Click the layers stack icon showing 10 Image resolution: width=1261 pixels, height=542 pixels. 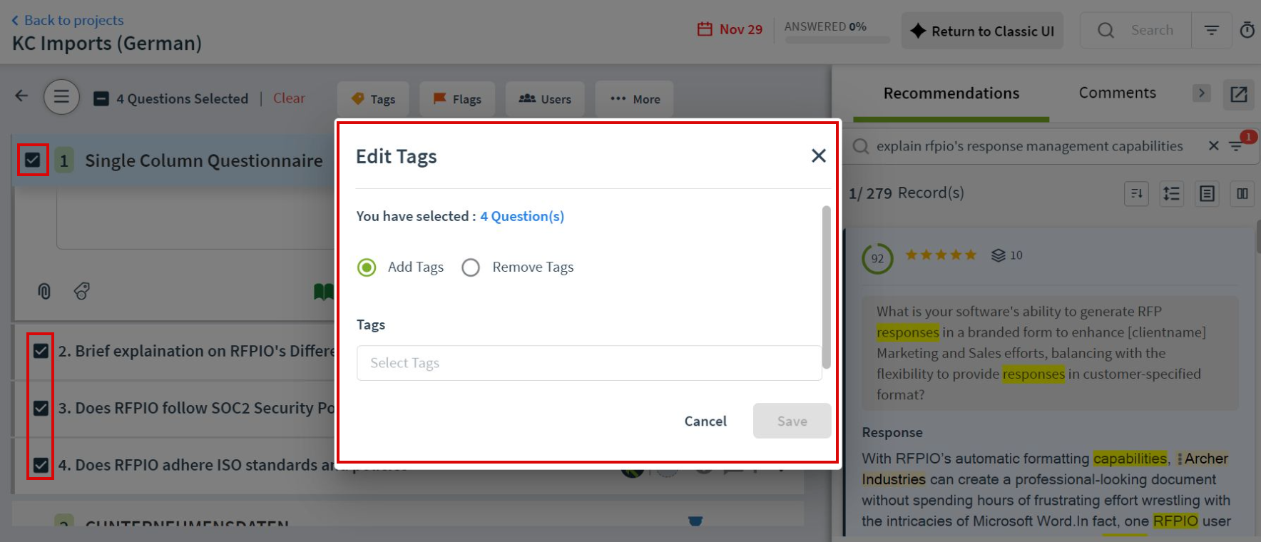(999, 255)
